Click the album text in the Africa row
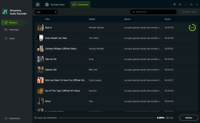This screenshot has width=200, height=123. click(x=143, y=101)
